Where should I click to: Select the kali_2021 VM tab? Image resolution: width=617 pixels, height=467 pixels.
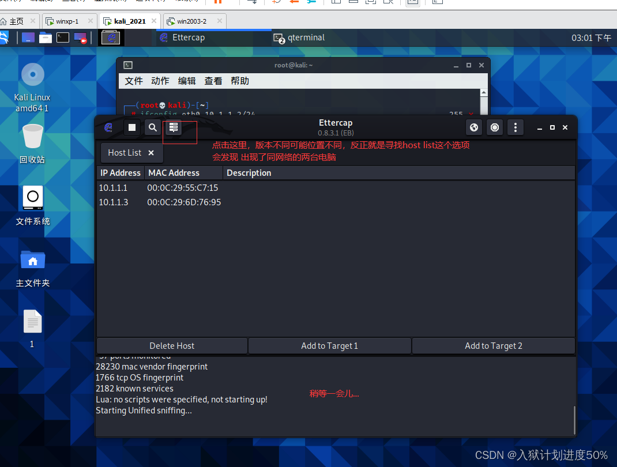[x=130, y=21]
